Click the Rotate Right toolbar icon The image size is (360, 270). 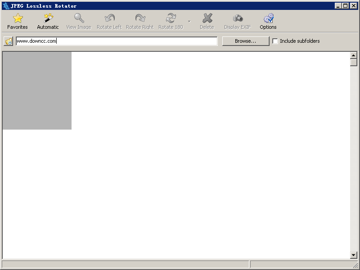(140, 18)
